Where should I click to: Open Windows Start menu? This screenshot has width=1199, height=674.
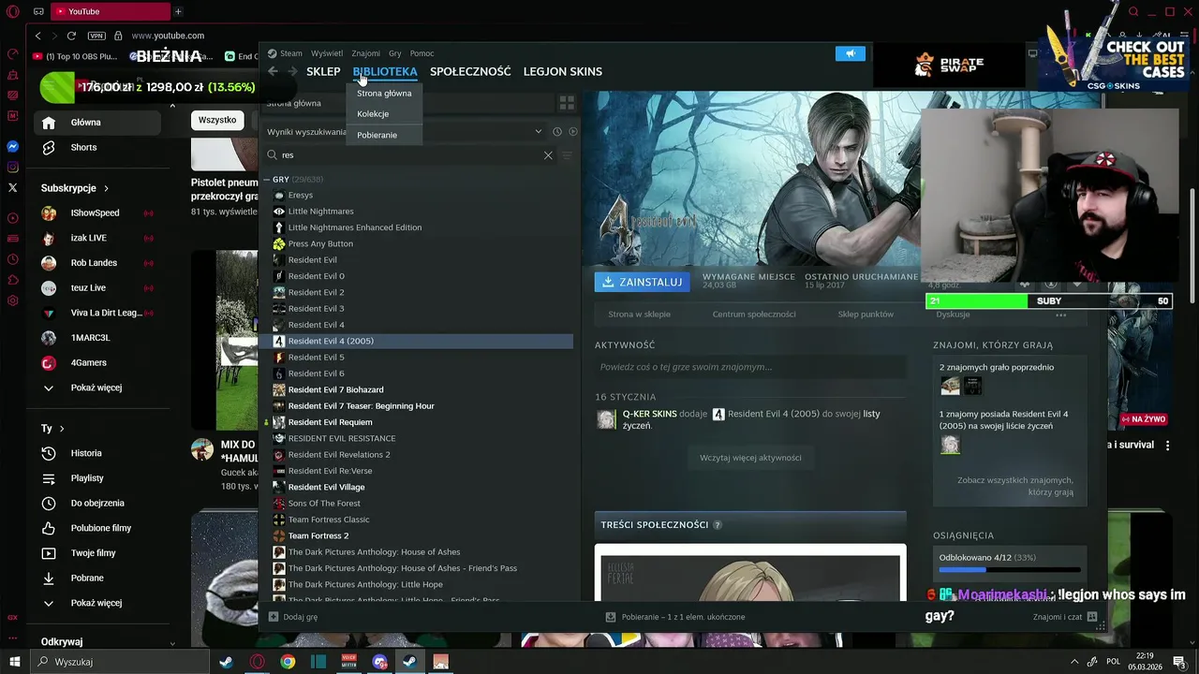click(15, 662)
